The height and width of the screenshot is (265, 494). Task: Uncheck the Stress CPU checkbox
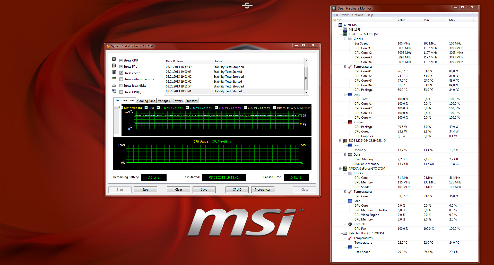(121, 60)
